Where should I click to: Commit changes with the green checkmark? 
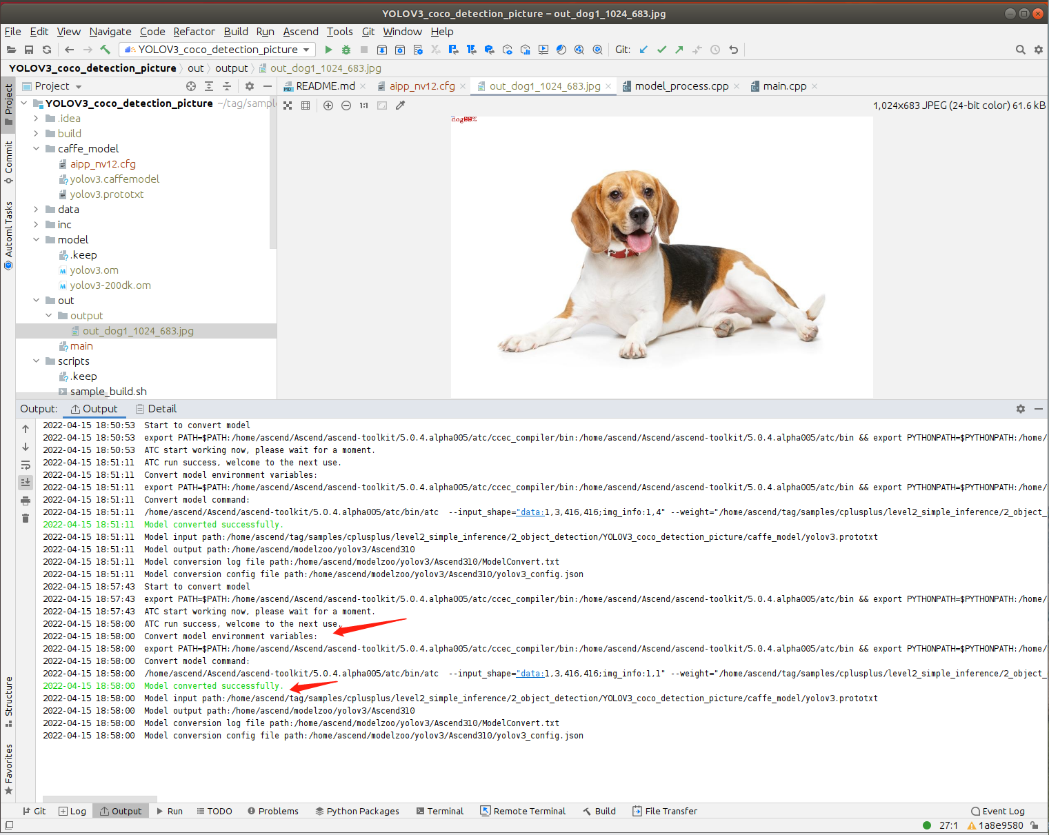coord(661,50)
